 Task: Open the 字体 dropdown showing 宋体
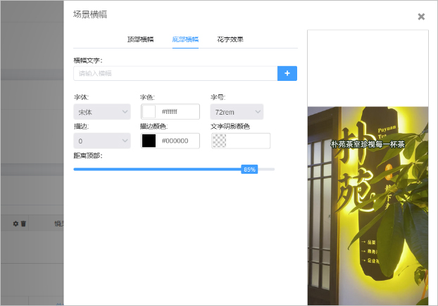click(x=101, y=112)
